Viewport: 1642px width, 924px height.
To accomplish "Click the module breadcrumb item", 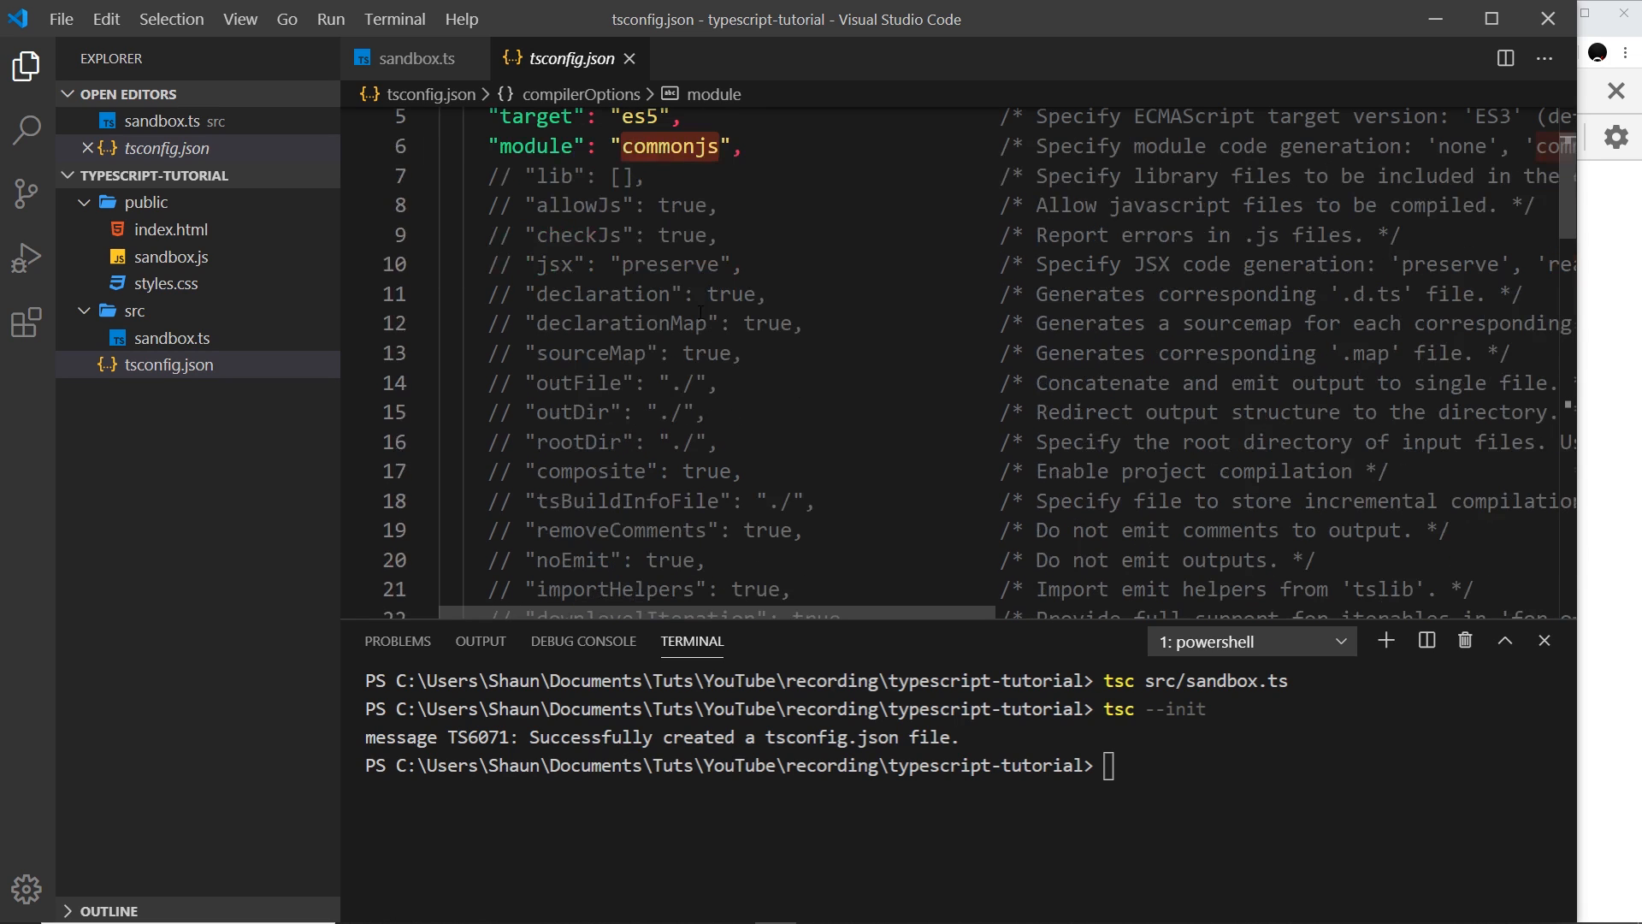I will 713,94.
